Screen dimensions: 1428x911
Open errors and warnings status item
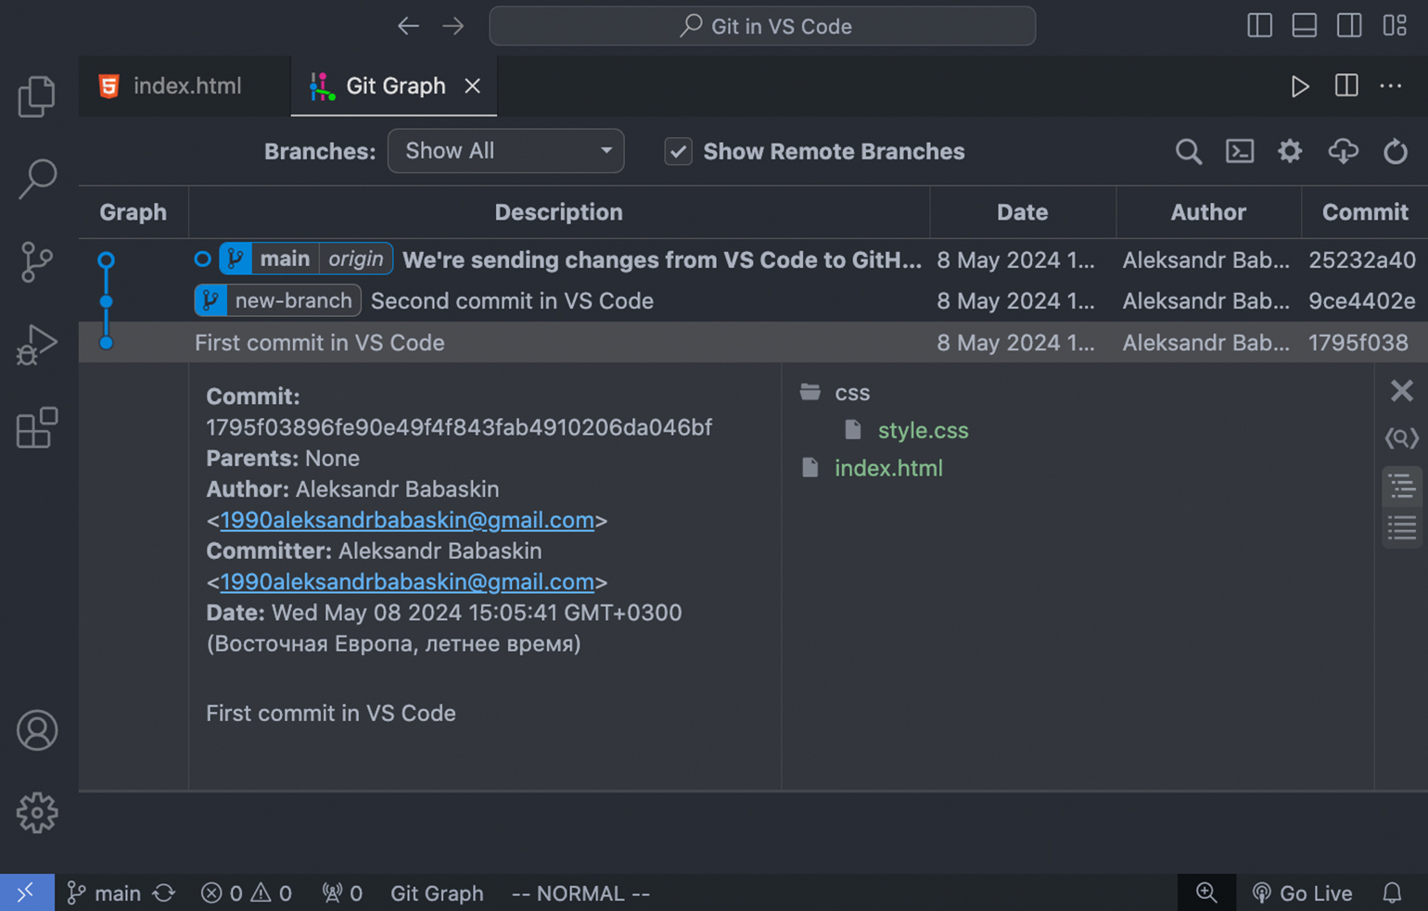pos(247,893)
